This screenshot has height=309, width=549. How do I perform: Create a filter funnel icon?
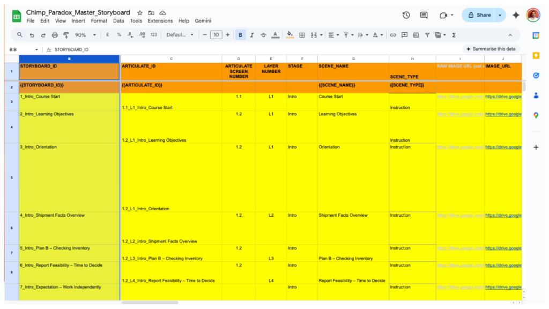pos(427,35)
